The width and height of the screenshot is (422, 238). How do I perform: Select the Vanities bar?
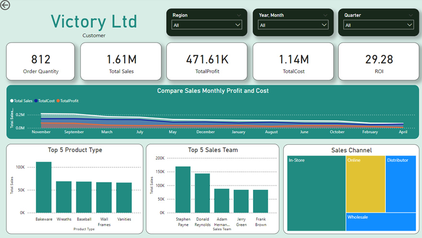point(124,197)
